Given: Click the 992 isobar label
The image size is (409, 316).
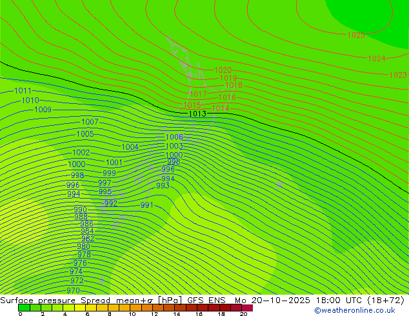Looking at the screenshot, I should [111, 203].
